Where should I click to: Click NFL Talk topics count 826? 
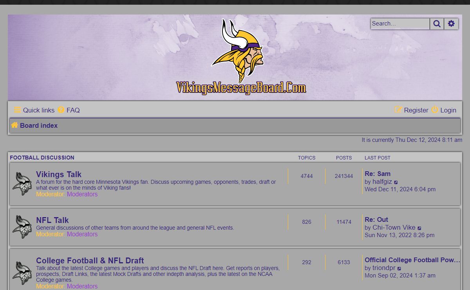(307, 222)
